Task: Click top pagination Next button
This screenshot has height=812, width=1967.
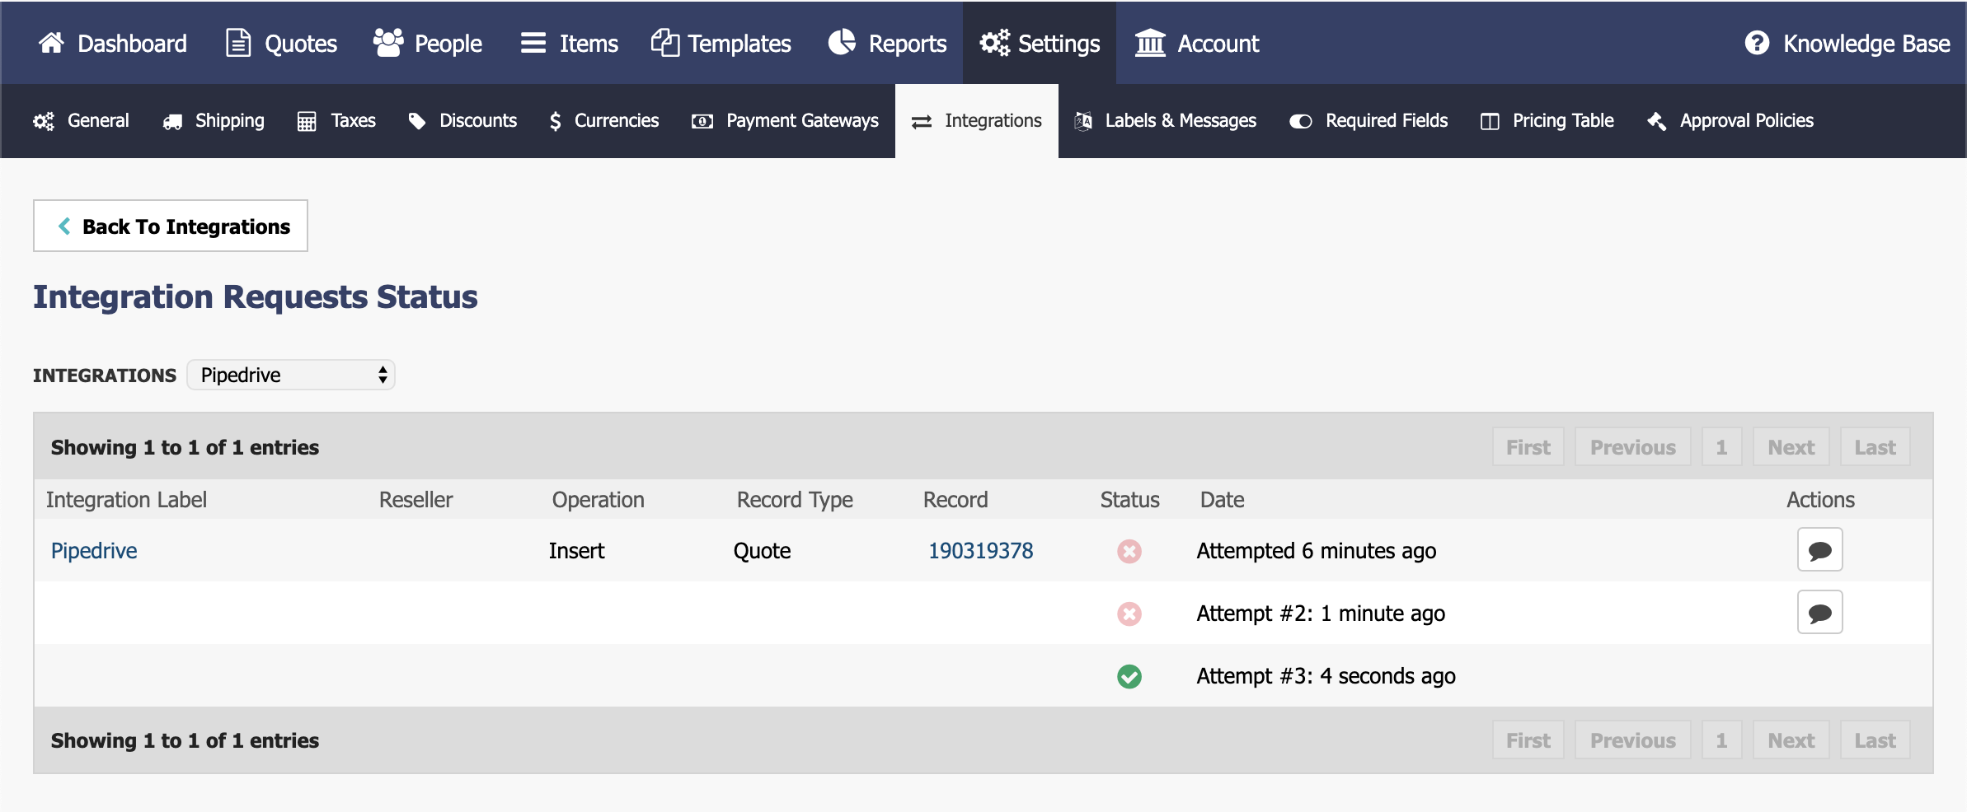Action: tap(1791, 447)
